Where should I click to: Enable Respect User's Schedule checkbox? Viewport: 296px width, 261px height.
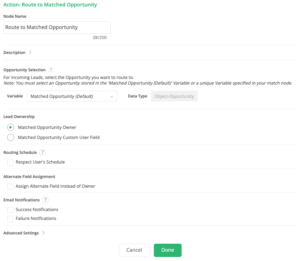point(10,162)
